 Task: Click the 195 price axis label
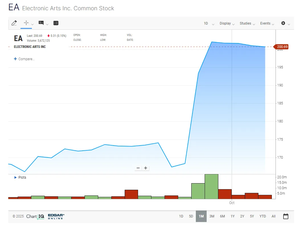(280, 67)
